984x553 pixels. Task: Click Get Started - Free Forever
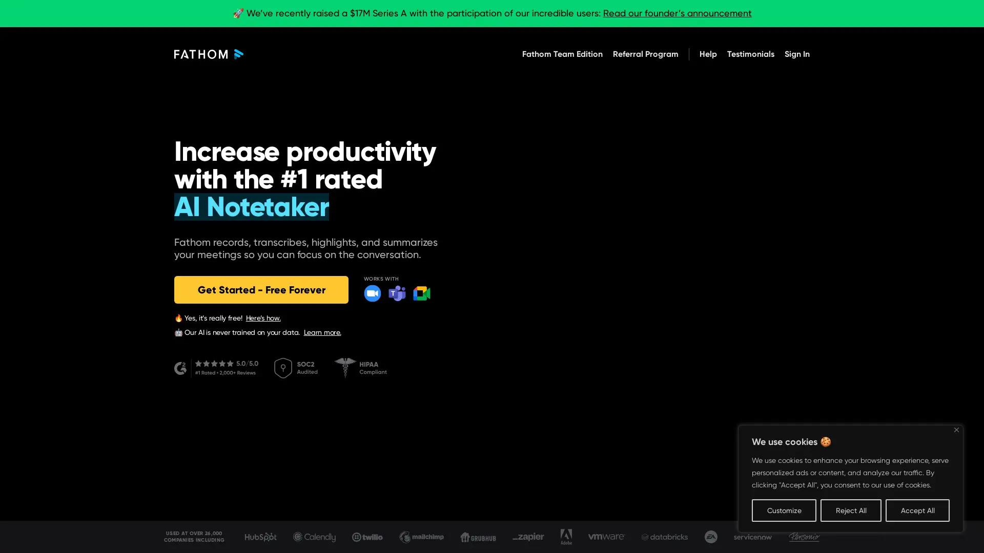(x=261, y=289)
